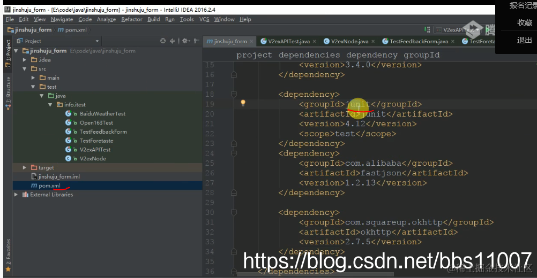Click dependencies crumb in XML breadcrumb
537x278 pixels.
(309, 55)
